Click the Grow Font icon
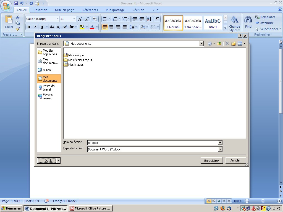This screenshot has width=283, height=212. point(80,19)
